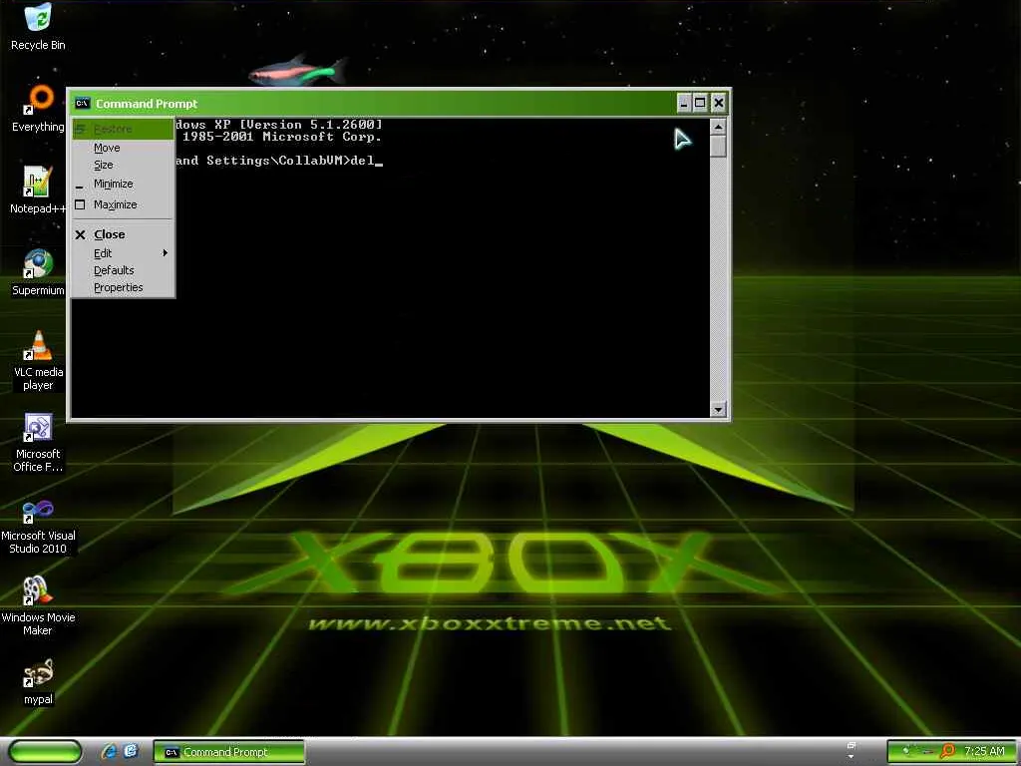Minimize the Command Prompt window
This screenshot has height=766, width=1021.
684,103
